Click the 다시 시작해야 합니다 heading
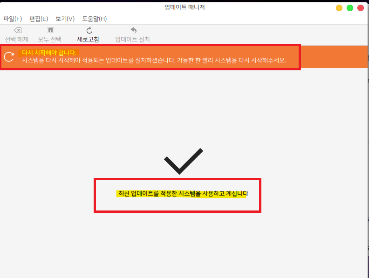 tap(49, 53)
